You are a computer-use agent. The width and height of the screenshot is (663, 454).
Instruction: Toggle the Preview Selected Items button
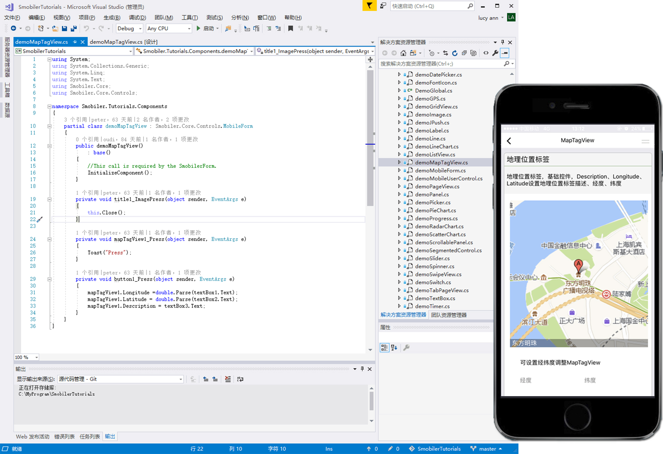pyautogui.click(x=505, y=53)
